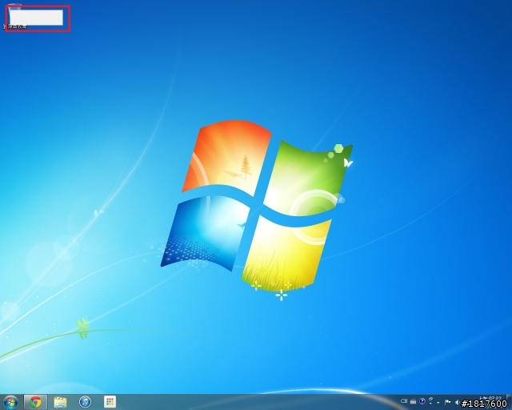Open Windows Explorer folder icon on taskbar
512x410 pixels.
tap(60, 402)
